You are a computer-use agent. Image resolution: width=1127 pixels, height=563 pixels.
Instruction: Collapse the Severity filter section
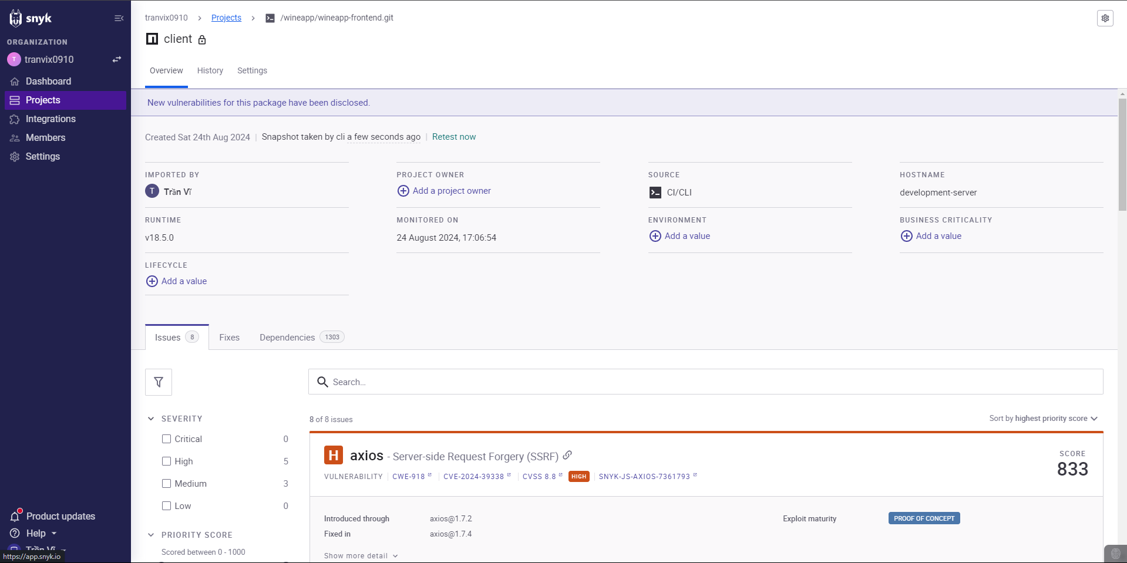click(x=151, y=419)
